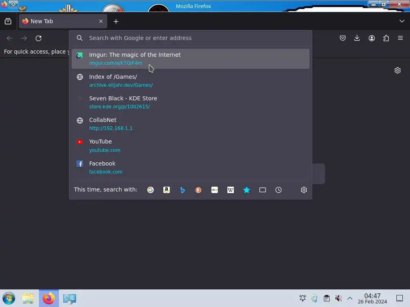Open YouTube suggestion
The width and height of the screenshot is (410, 307).
[x=190, y=146]
